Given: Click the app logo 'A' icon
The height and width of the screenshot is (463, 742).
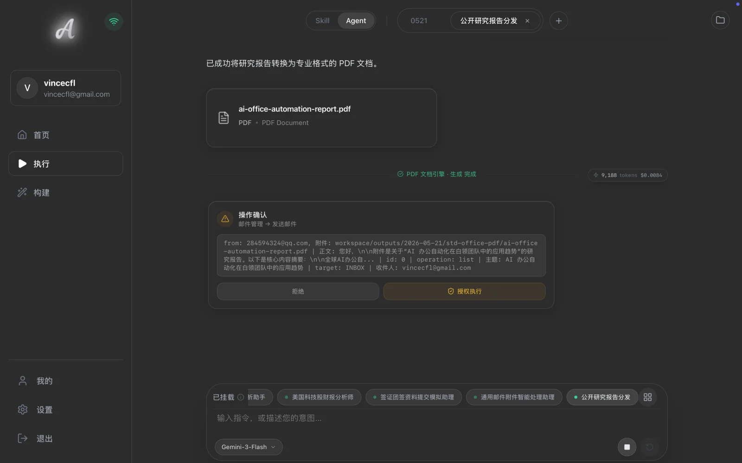Looking at the screenshot, I should point(65,29).
